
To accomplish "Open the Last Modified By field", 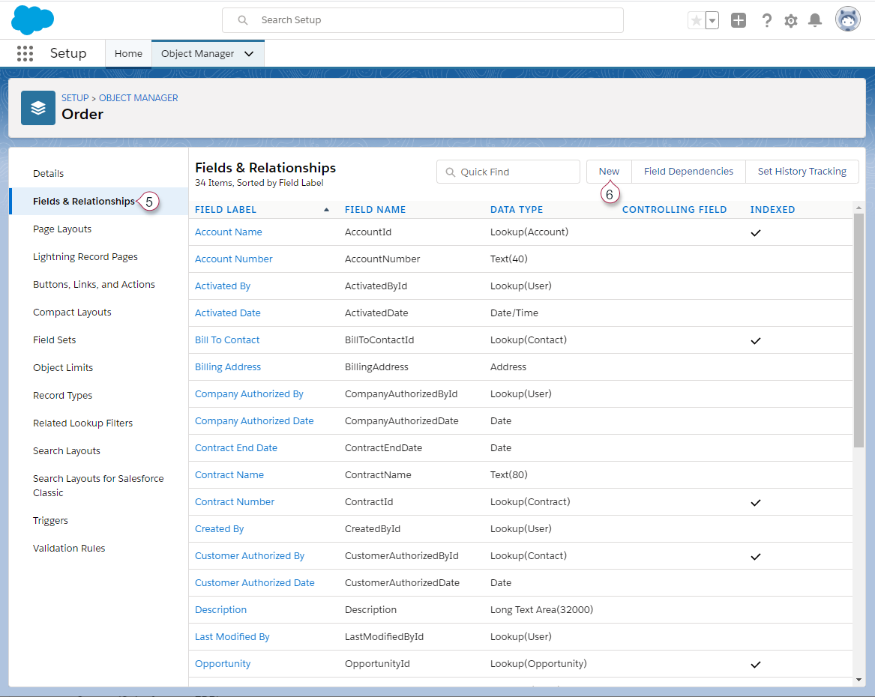I will [232, 637].
